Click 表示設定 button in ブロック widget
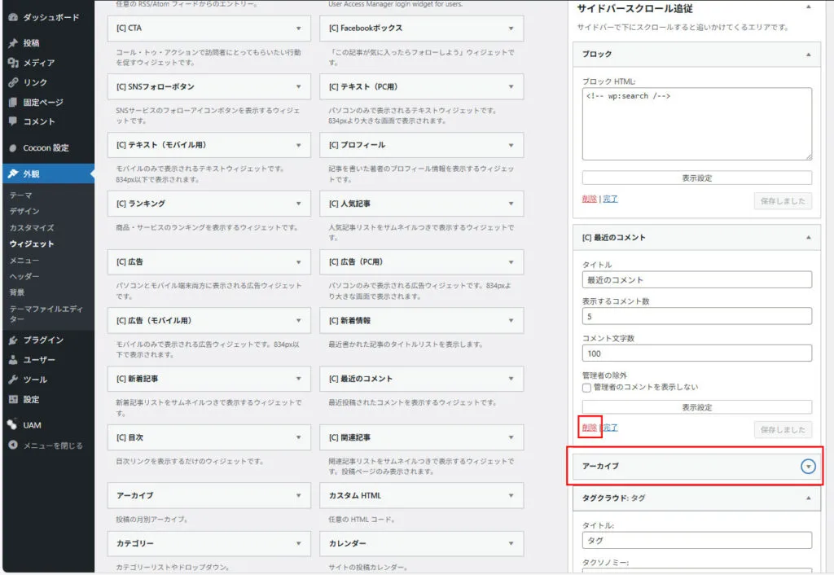Screen dimensions: 834x575 pos(696,178)
